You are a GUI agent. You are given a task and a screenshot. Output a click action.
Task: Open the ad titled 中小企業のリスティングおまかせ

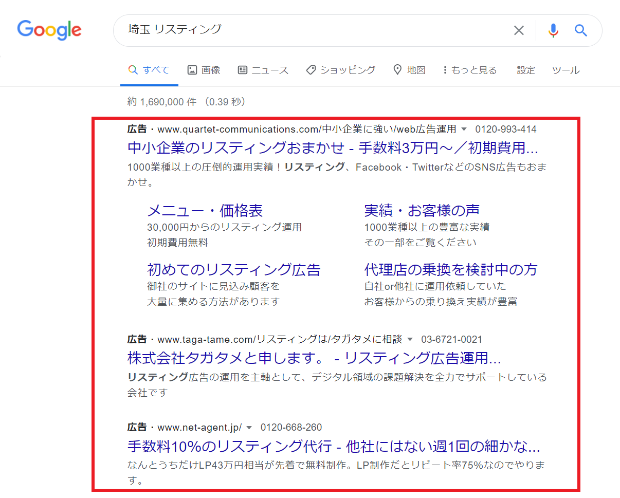point(333,148)
